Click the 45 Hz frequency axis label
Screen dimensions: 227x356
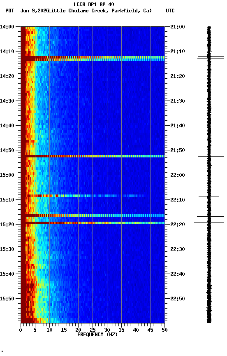point(150,330)
